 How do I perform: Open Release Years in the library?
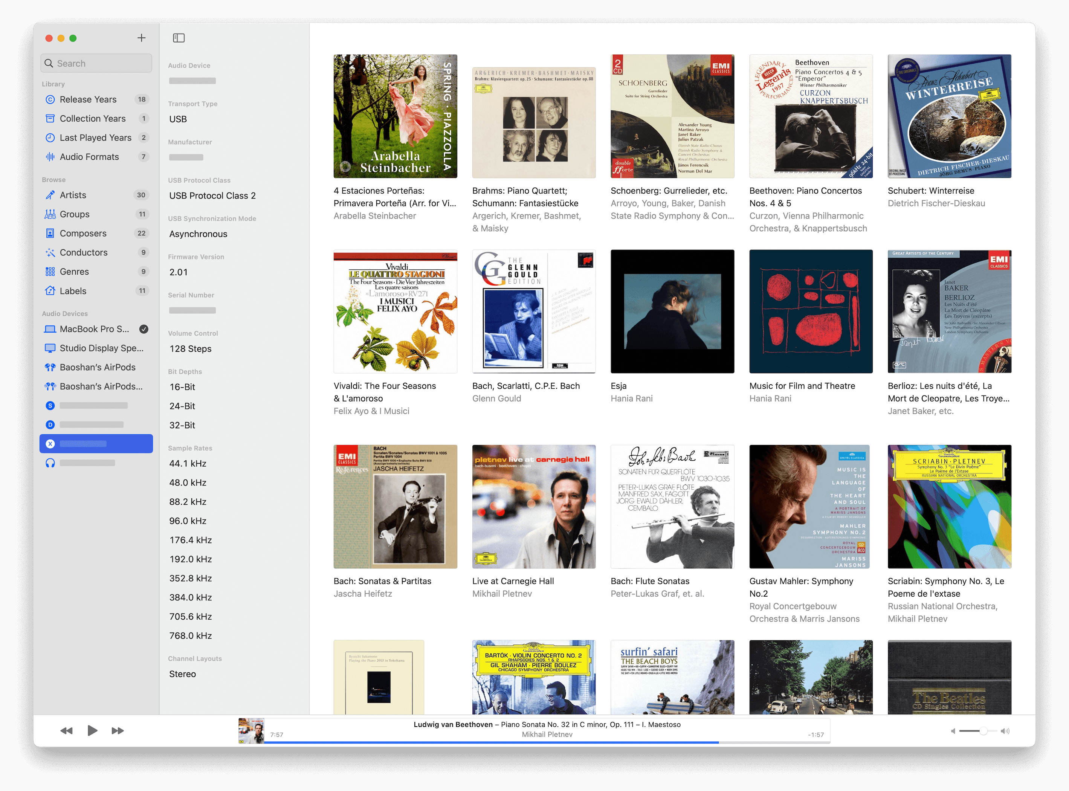[88, 99]
